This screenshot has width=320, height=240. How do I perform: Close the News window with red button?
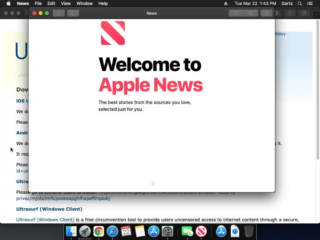coord(34,13)
